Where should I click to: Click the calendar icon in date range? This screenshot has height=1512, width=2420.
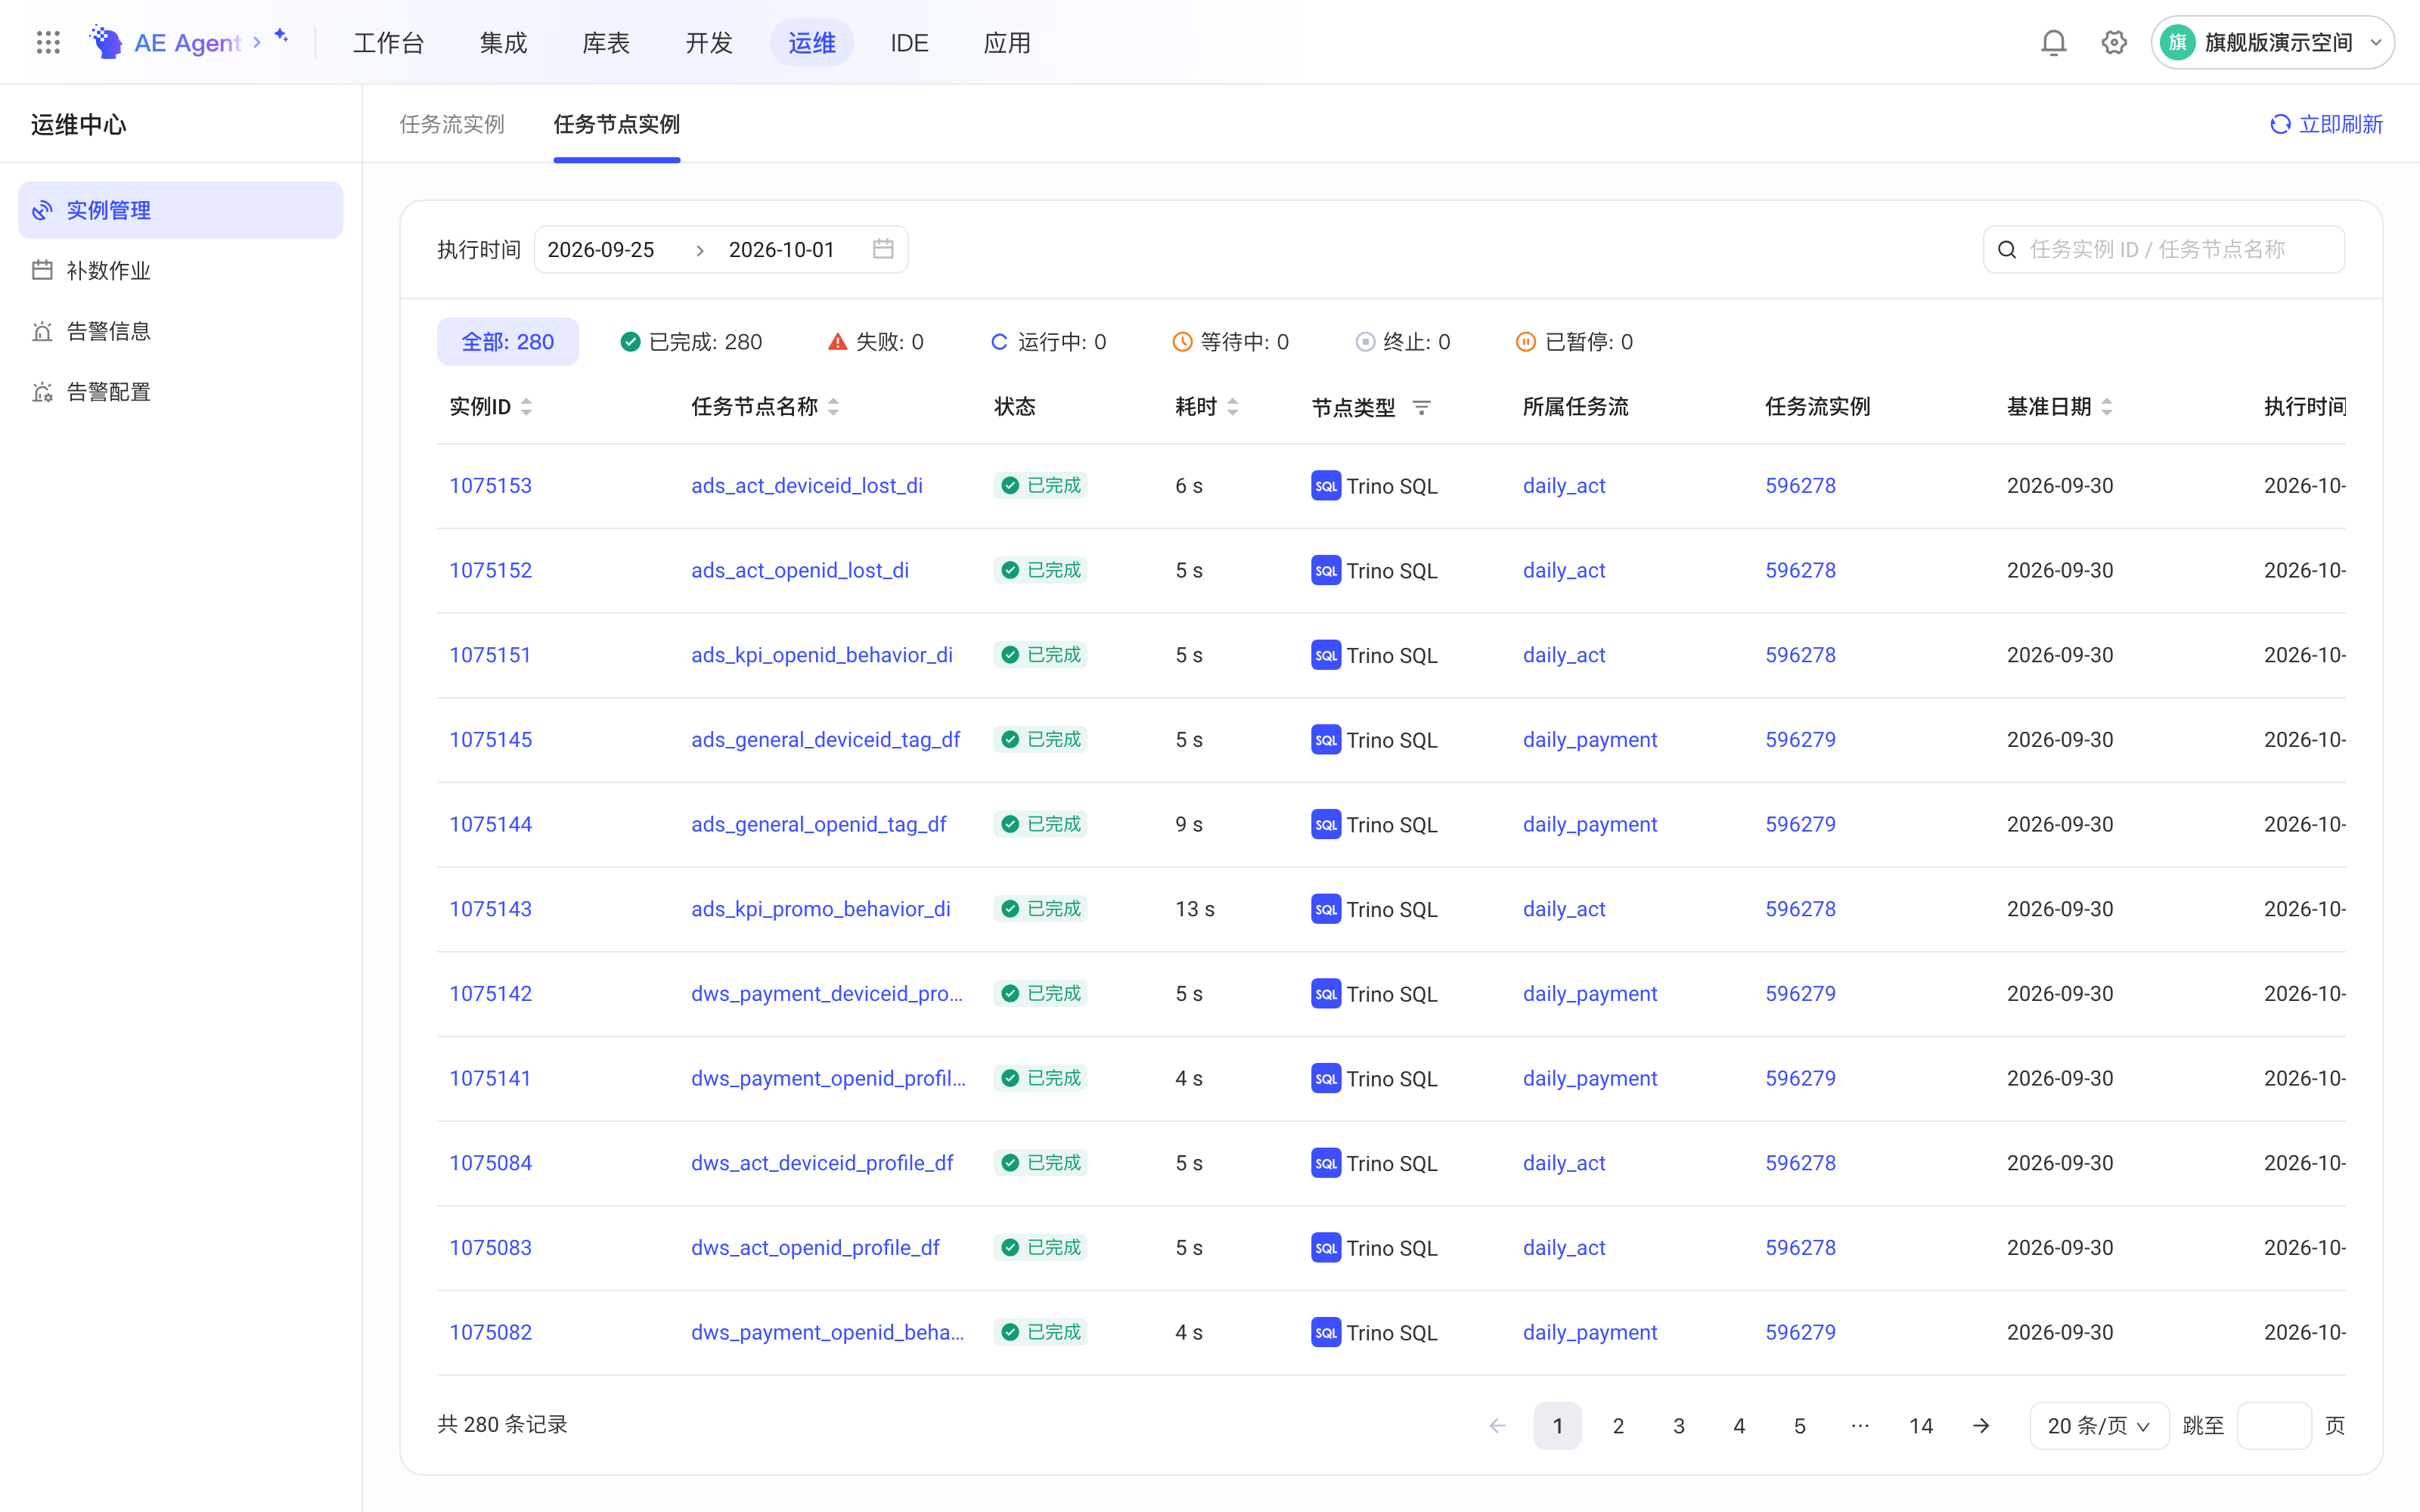point(882,249)
